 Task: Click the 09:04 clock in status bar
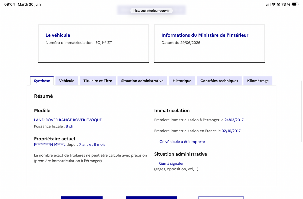10,4
